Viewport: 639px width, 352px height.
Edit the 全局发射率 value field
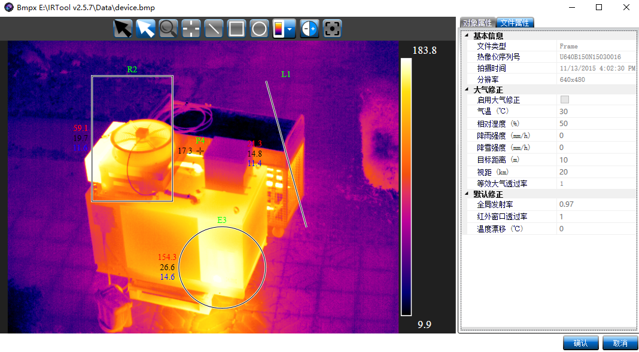595,204
